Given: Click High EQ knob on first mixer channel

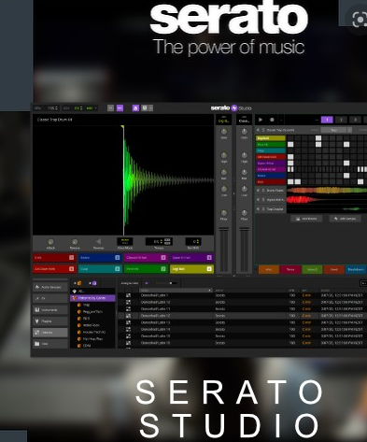Looking at the screenshot, I should click(224, 155).
